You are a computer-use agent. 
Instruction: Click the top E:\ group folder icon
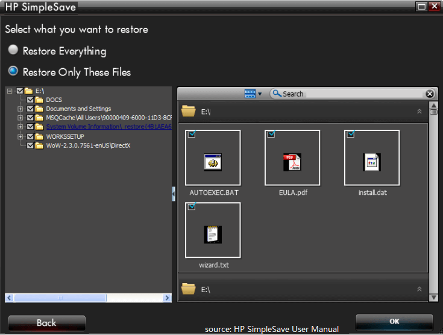(x=189, y=111)
